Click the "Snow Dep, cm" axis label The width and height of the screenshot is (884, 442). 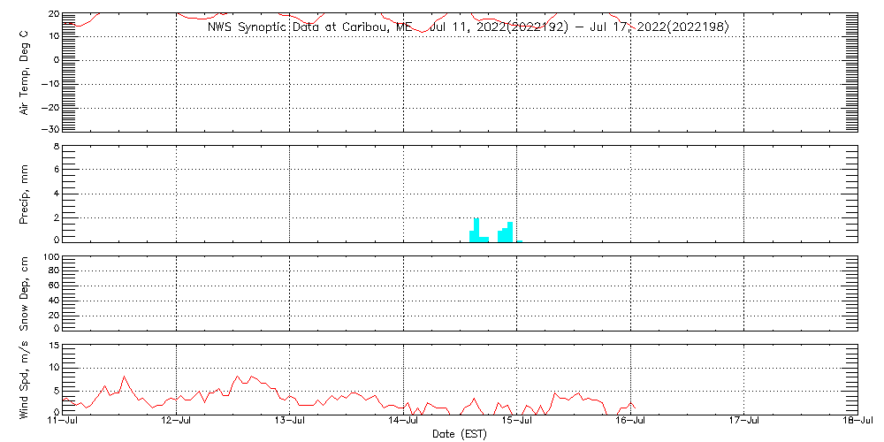click(x=25, y=293)
